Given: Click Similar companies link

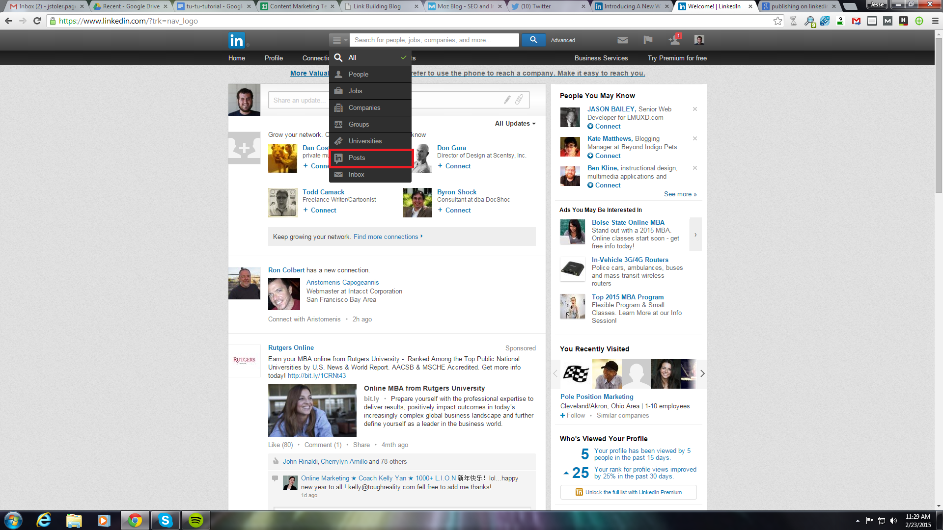Looking at the screenshot, I should point(622,415).
